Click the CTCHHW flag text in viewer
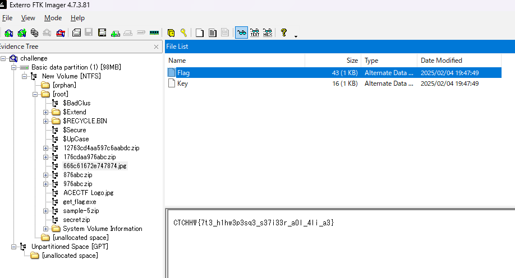515x278 pixels. [254, 223]
